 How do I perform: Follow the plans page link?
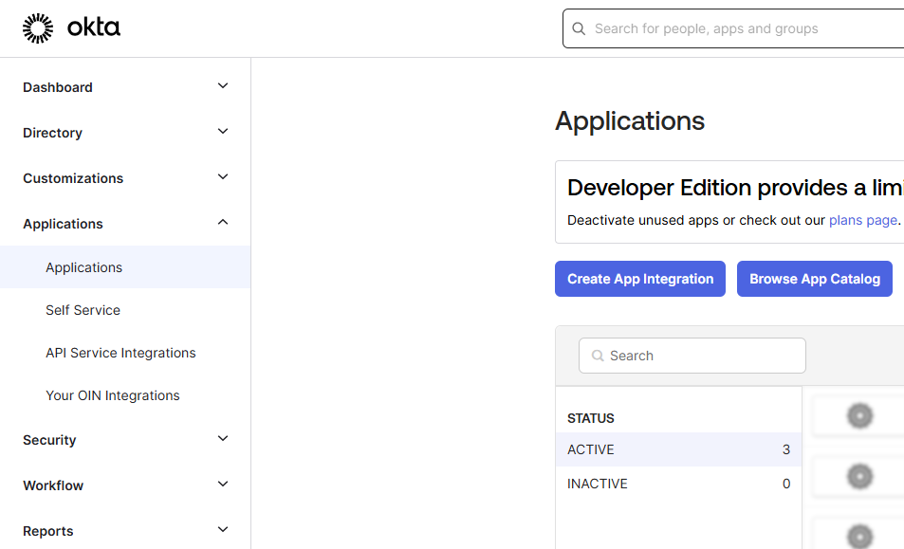point(863,220)
